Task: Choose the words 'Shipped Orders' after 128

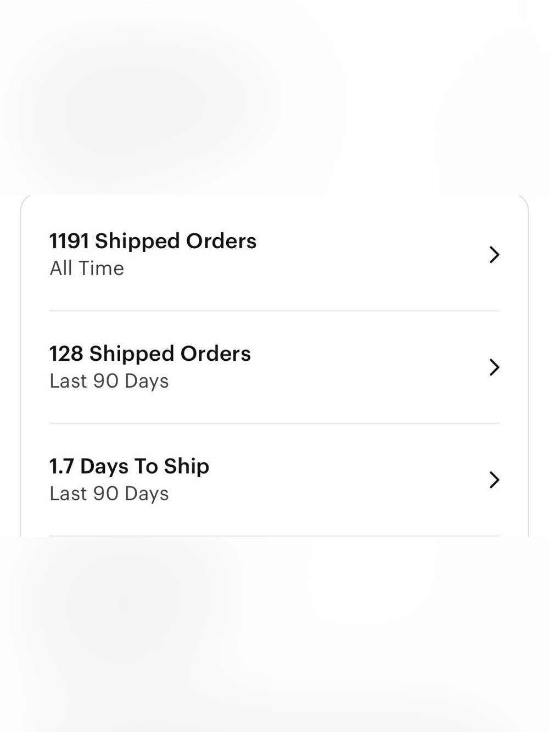Action: 170,354
